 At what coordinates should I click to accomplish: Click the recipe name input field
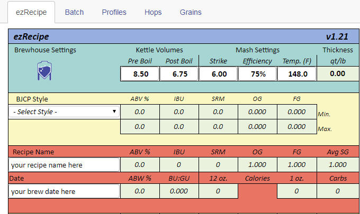pyautogui.click(x=64, y=165)
